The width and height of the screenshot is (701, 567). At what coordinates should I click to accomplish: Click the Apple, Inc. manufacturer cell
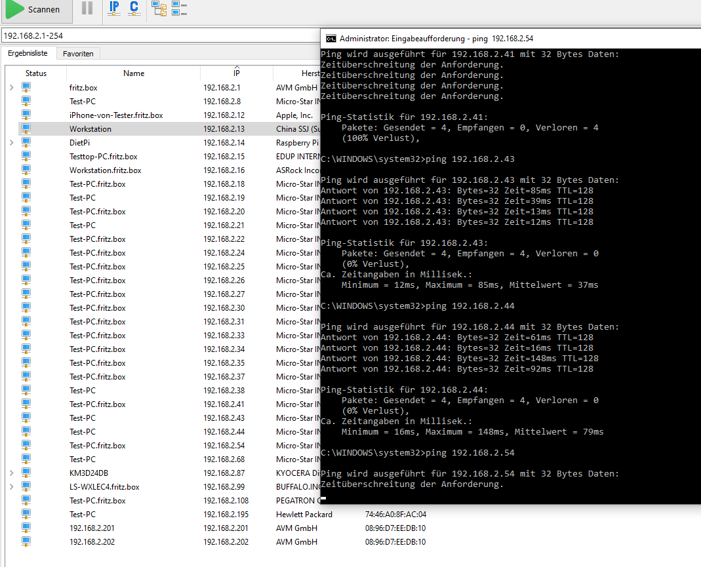tap(294, 115)
